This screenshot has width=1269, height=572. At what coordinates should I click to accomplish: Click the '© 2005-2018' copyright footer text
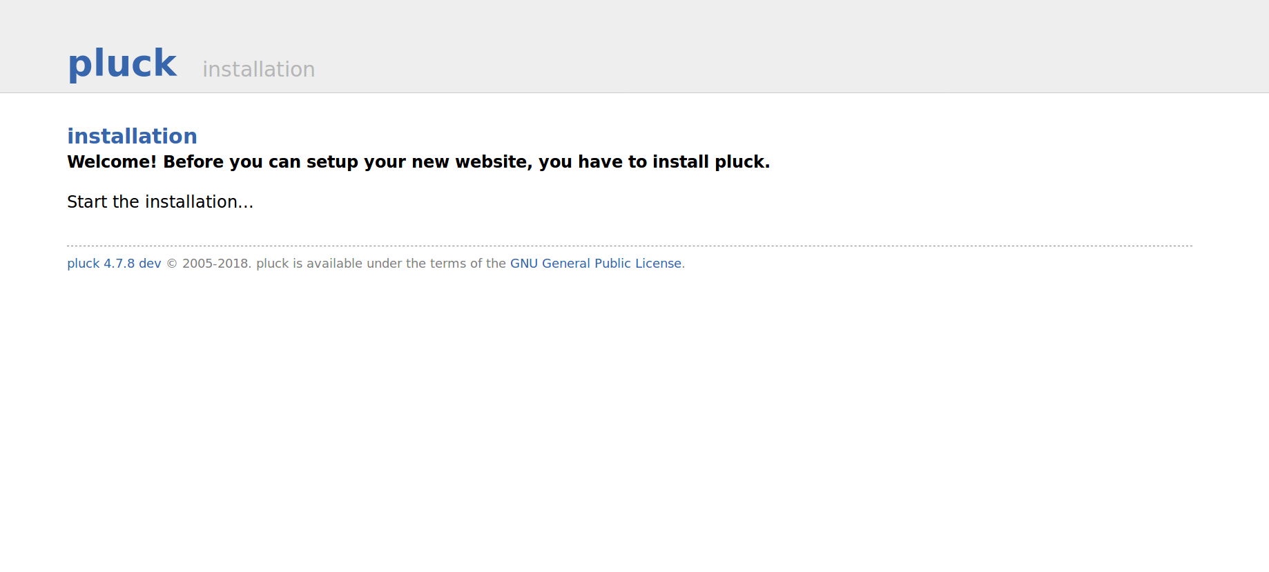(209, 264)
